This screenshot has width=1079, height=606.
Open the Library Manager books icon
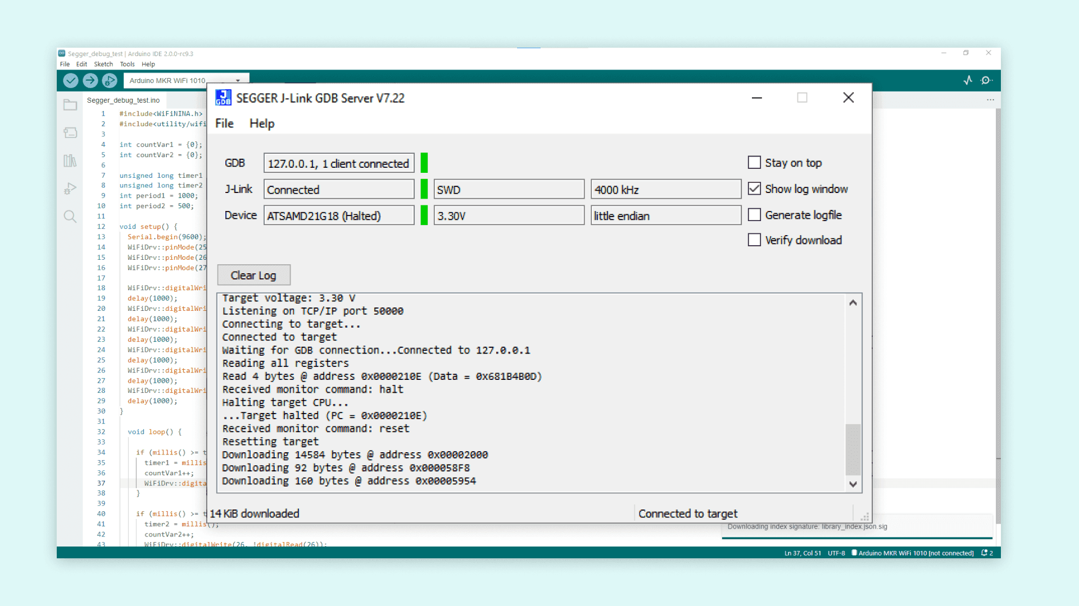point(70,160)
